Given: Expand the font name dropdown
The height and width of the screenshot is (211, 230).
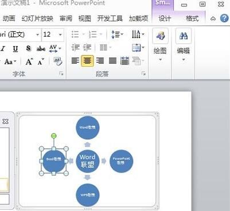Looking at the screenshot, I should coord(38,34).
